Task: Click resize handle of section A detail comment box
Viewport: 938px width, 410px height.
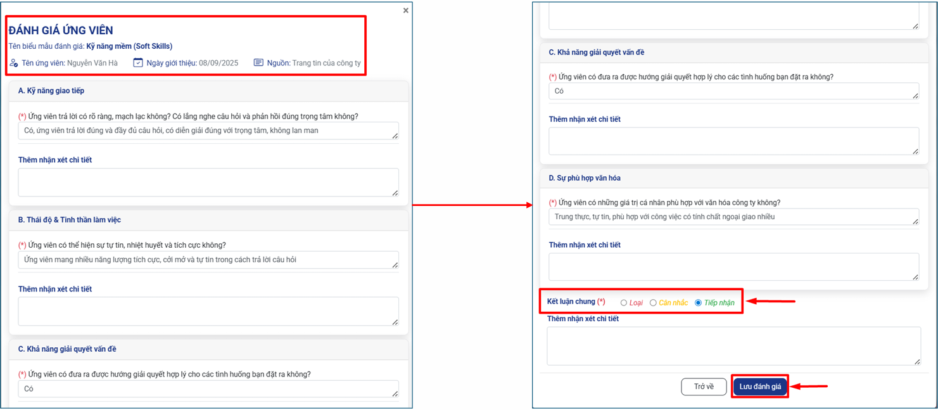Action: pos(395,192)
